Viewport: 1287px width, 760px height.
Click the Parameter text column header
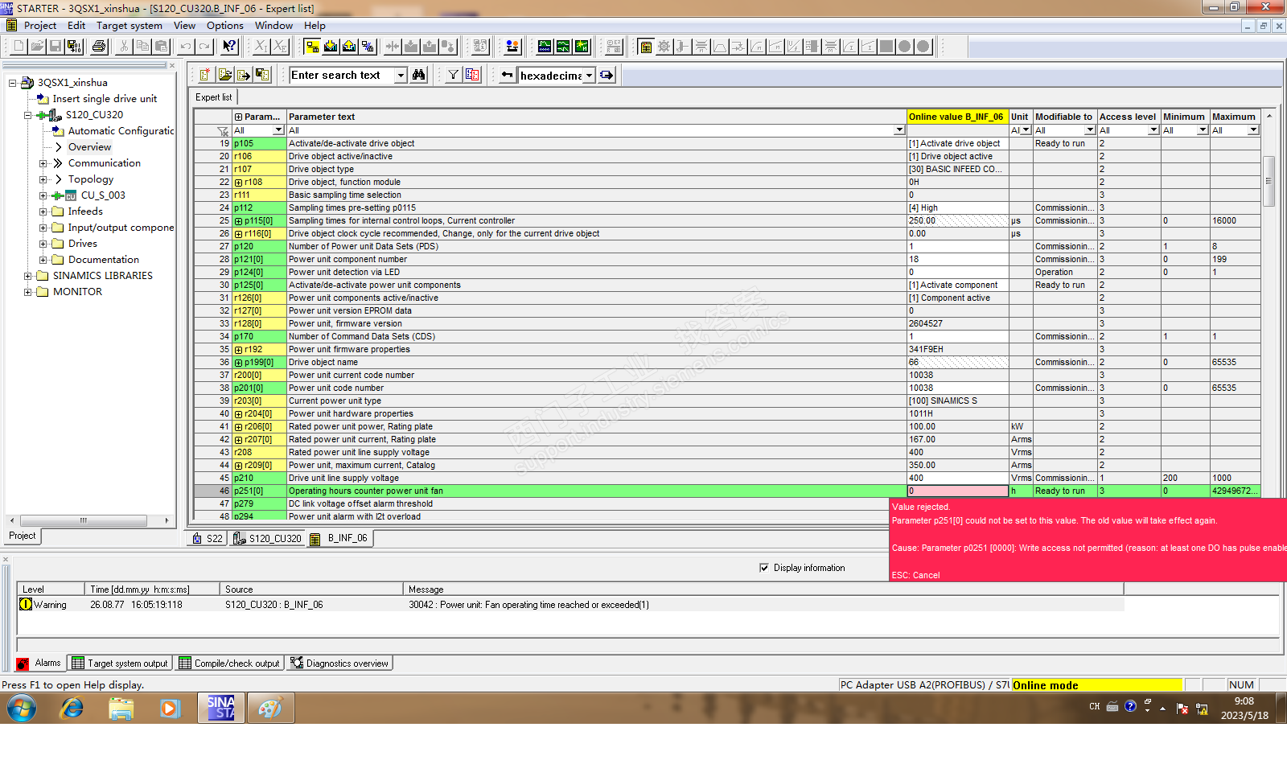tap(596, 117)
